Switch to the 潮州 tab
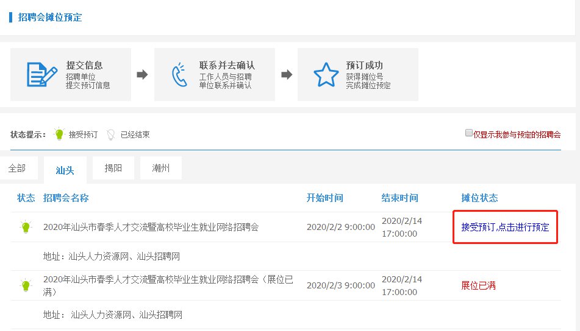580x331 pixels. click(x=161, y=169)
